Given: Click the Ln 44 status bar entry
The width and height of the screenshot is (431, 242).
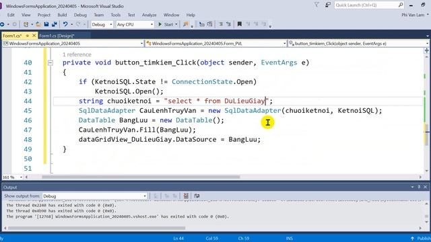Looking at the screenshot, I should click(x=178, y=239).
